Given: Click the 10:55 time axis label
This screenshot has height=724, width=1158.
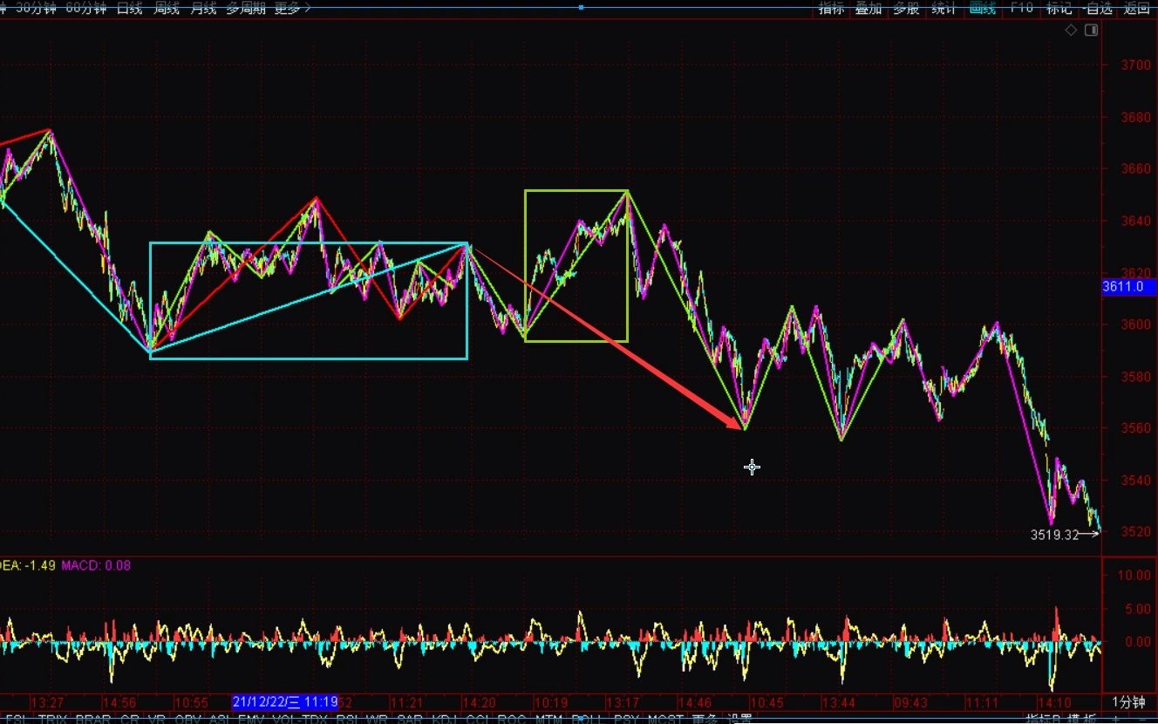Looking at the screenshot, I should 192,702.
